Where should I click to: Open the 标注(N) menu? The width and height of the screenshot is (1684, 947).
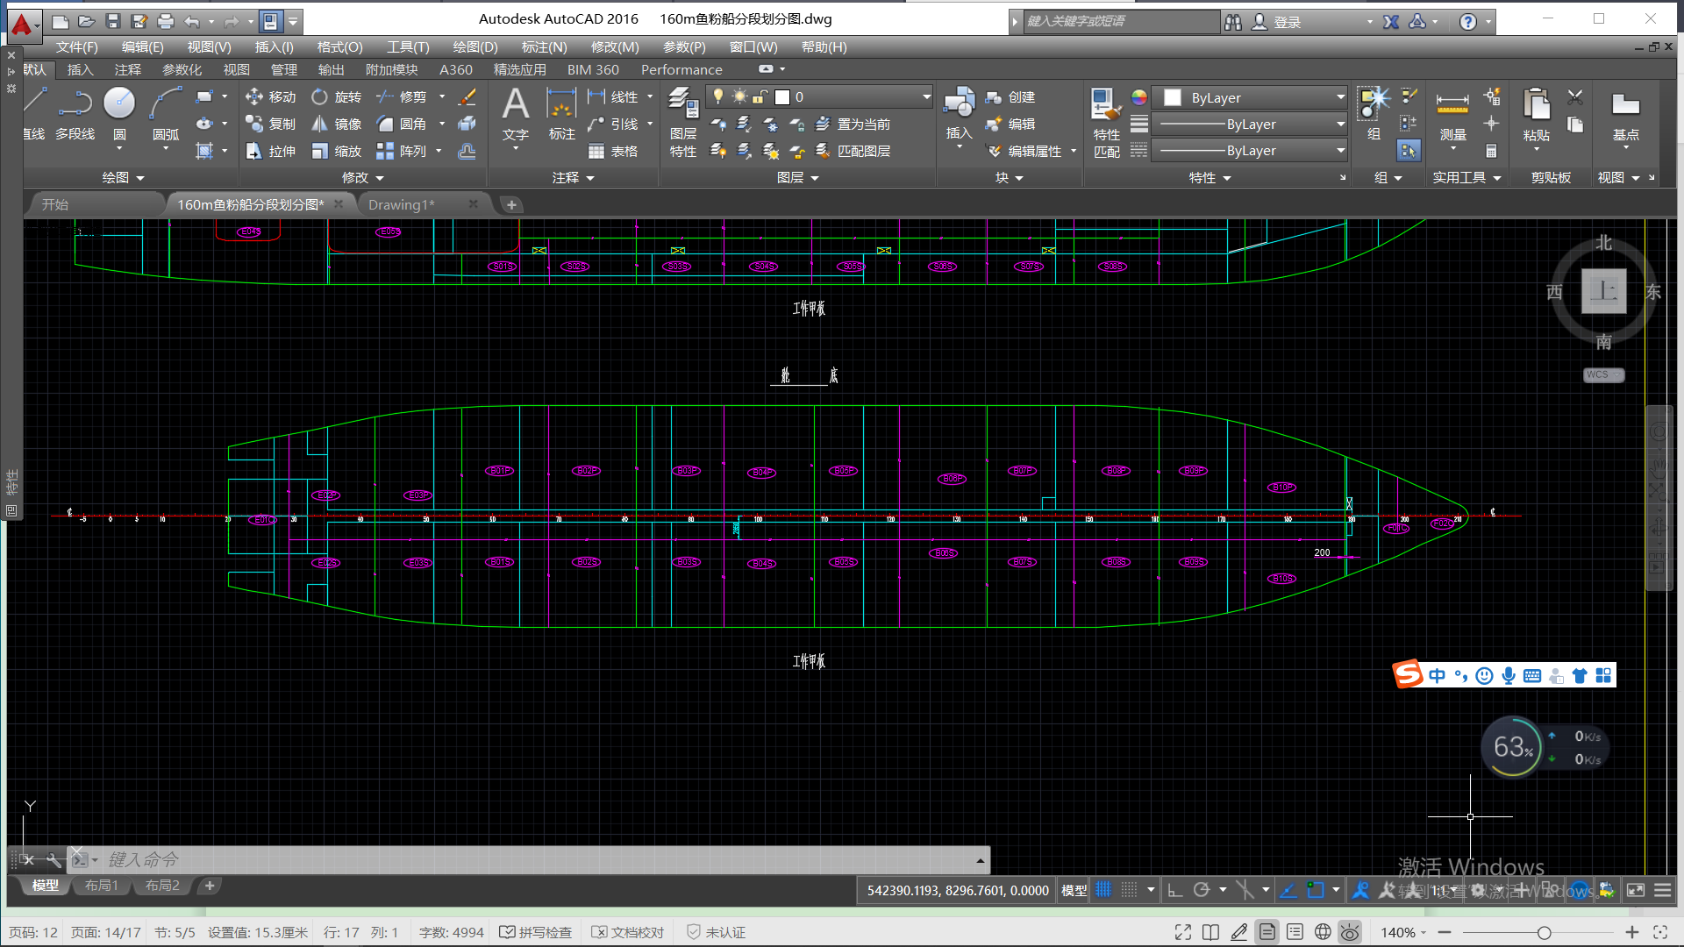point(544,46)
